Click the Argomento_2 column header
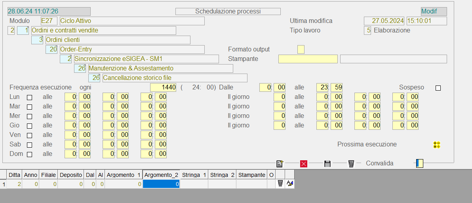This screenshot has height=203, width=472. click(161, 175)
